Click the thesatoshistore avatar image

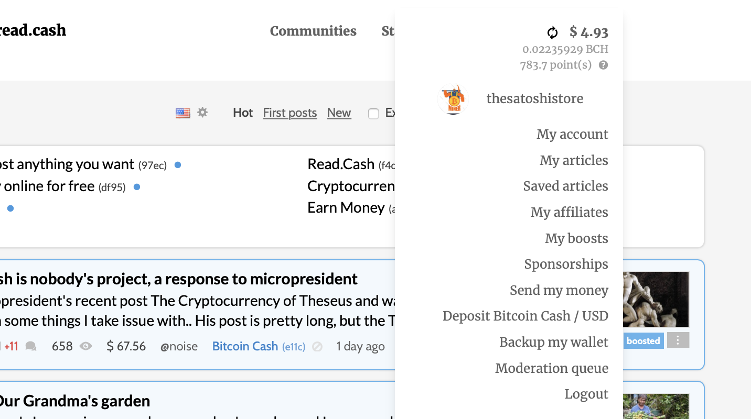pyautogui.click(x=453, y=99)
